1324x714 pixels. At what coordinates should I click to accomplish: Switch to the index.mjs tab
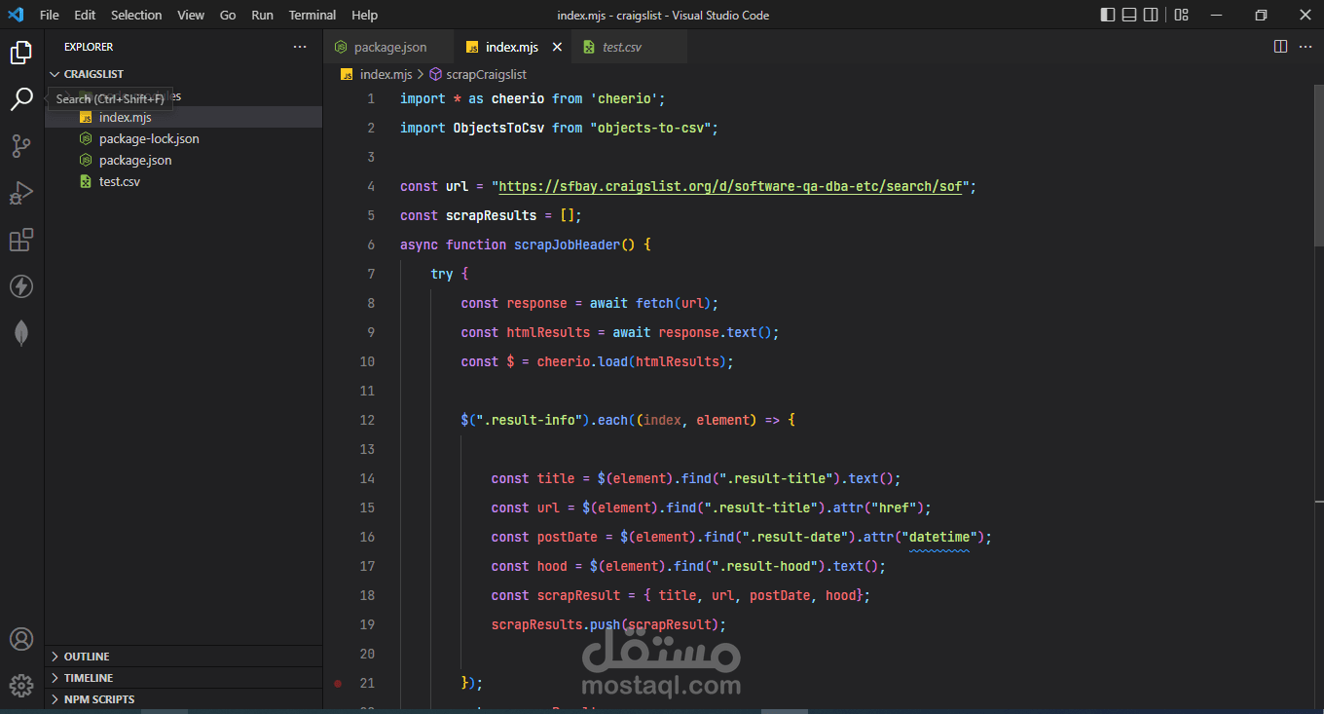[x=513, y=47]
